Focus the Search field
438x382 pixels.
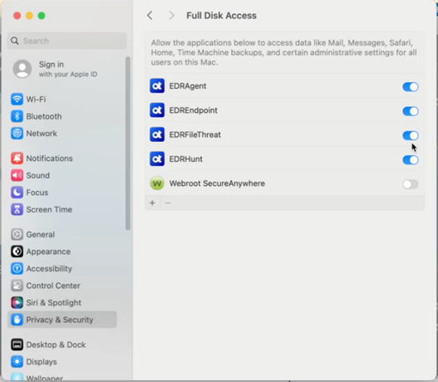click(66, 41)
